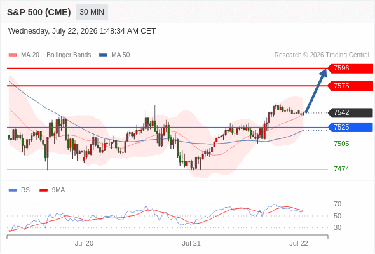The height and width of the screenshot is (254, 375).
Task: Click the 30 MIN timeframe badge
Action: pos(92,12)
